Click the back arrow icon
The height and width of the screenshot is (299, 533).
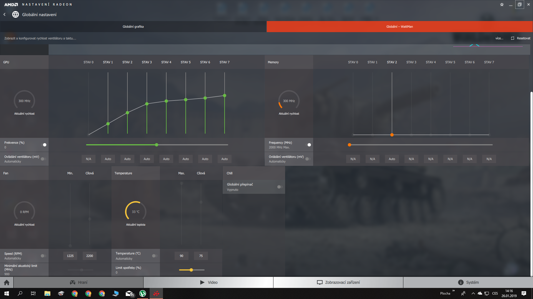4,14
